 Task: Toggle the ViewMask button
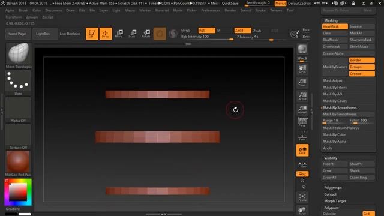(335, 26)
